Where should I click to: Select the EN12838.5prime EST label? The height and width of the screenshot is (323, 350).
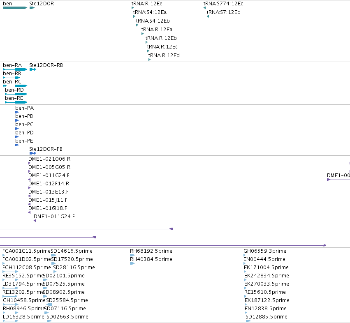pos(266,309)
